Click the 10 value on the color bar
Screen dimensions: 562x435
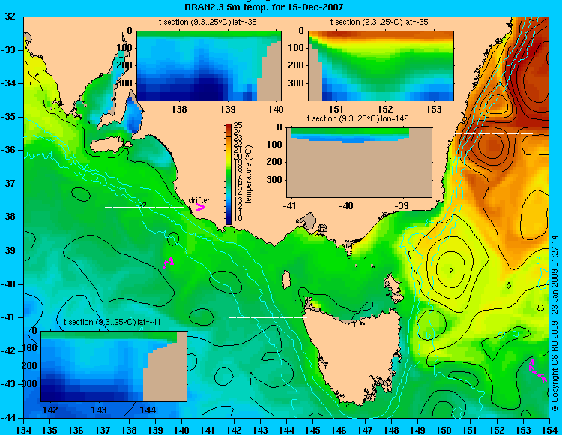click(x=238, y=218)
